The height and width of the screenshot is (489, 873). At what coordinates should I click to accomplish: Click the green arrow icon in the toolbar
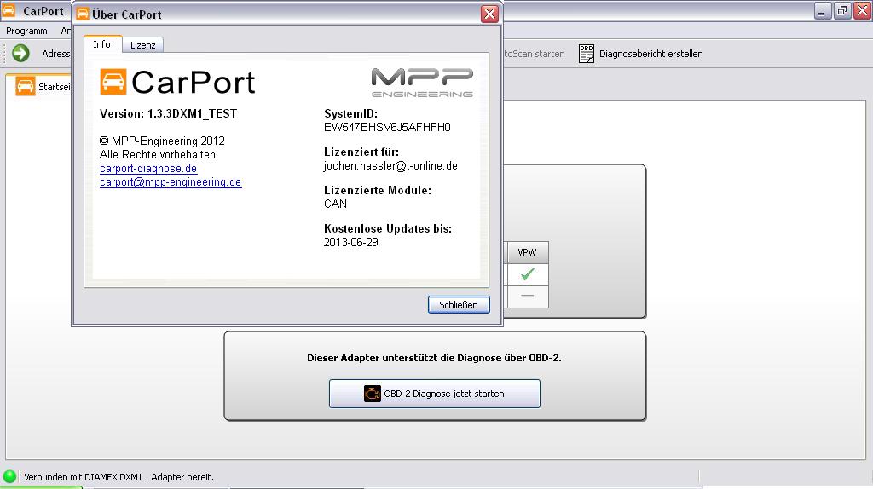(20, 54)
